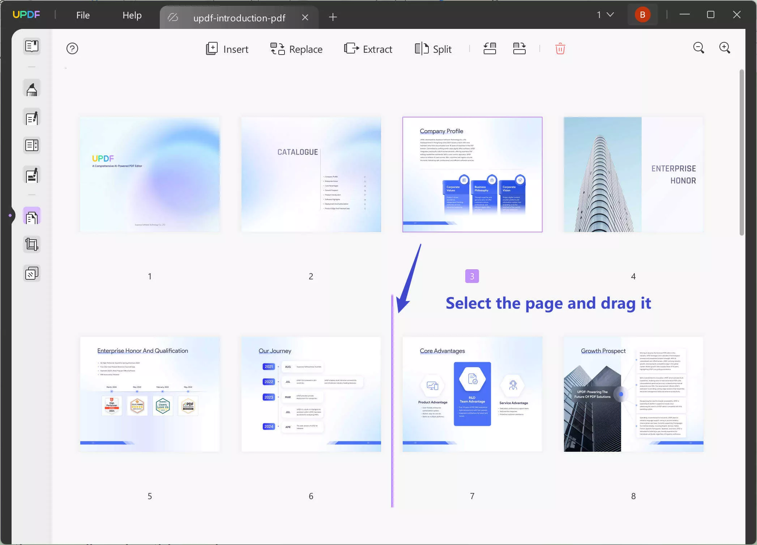Click page number 4 label
Viewport: 757px width, 545px height.
[x=633, y=276]
